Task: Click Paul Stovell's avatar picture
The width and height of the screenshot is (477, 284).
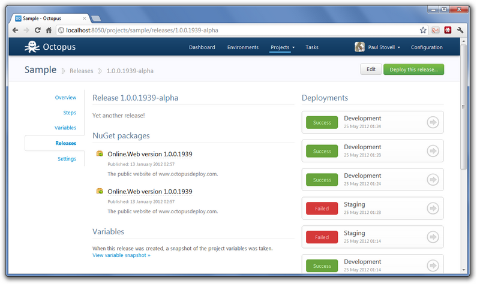Action: coord(359,47)
